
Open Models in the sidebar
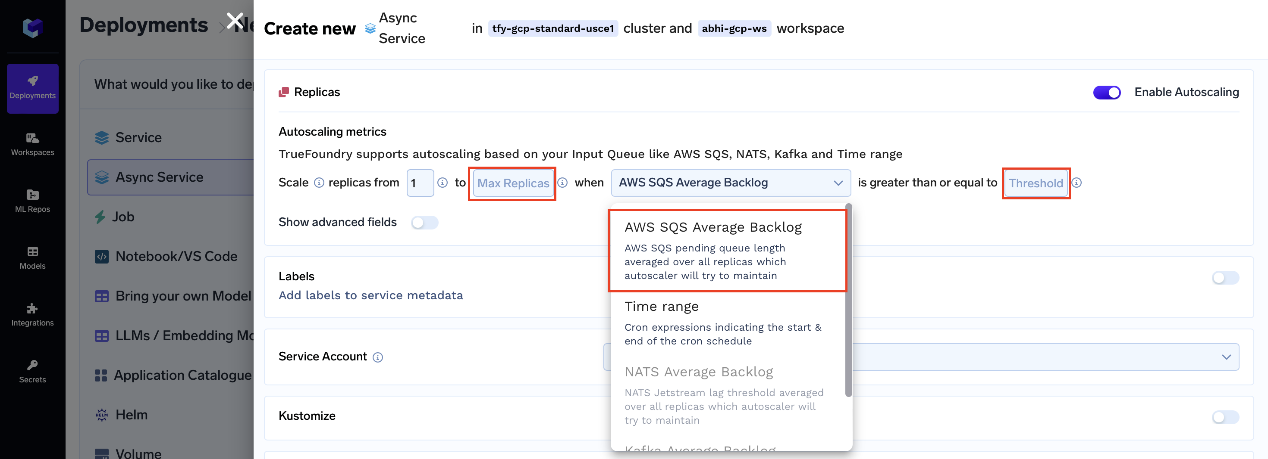[x=32, y=258]
